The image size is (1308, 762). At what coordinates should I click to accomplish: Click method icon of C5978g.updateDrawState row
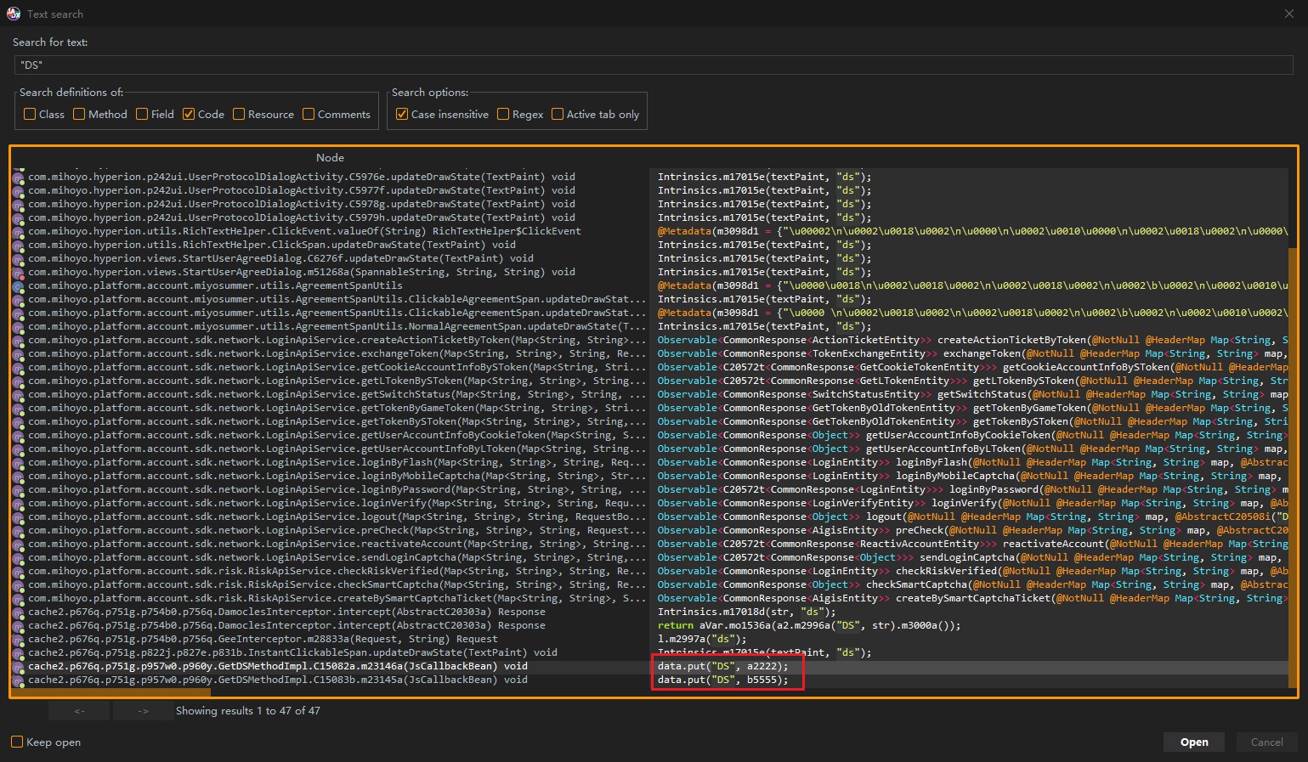coord(19,205)
